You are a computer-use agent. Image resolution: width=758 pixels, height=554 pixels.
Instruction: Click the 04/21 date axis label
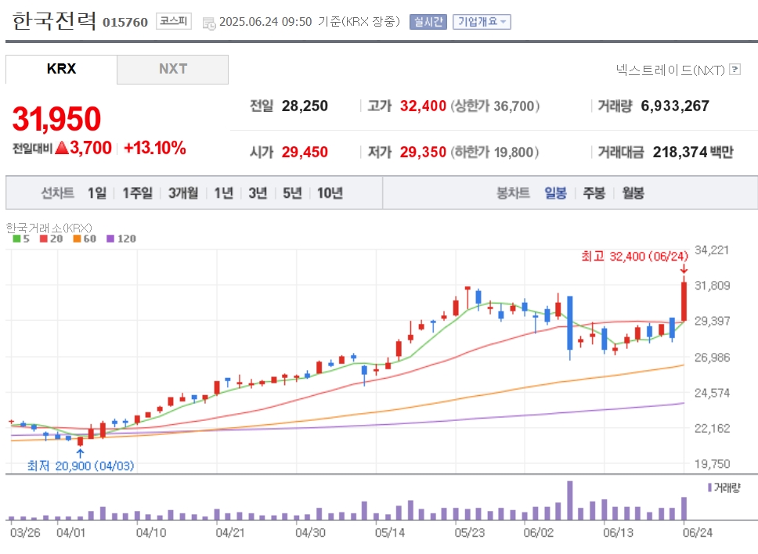(229, 533)
